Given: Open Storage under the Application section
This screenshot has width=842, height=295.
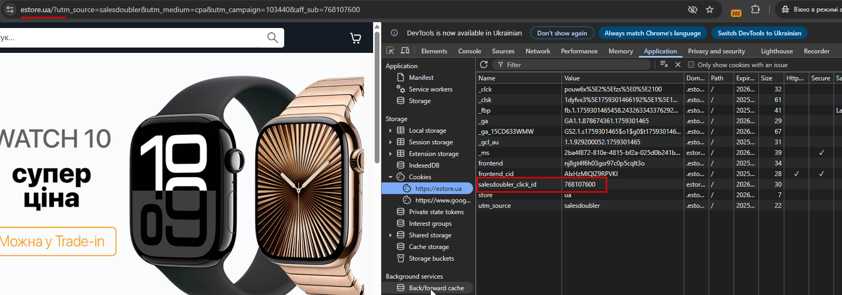Looking at the screenshot, I should pos(420,101).
